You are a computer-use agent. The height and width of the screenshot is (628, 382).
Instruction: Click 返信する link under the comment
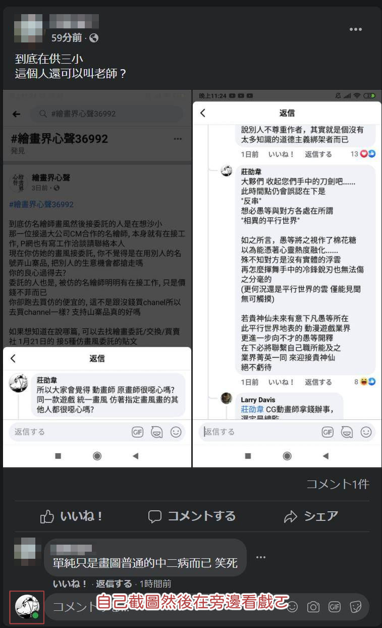coord(114,584)
